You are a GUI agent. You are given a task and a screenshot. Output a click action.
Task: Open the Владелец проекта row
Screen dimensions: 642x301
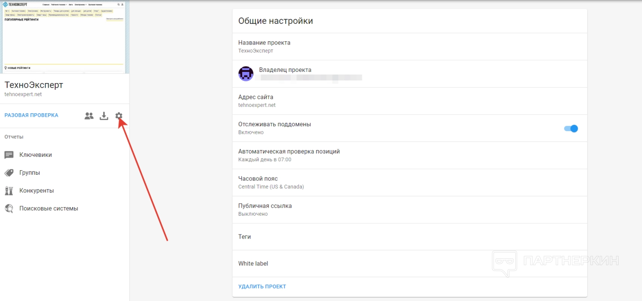(410, 74)
